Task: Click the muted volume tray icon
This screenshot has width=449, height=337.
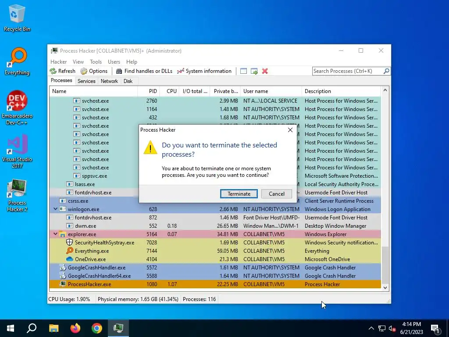Action: pos(392,328)
